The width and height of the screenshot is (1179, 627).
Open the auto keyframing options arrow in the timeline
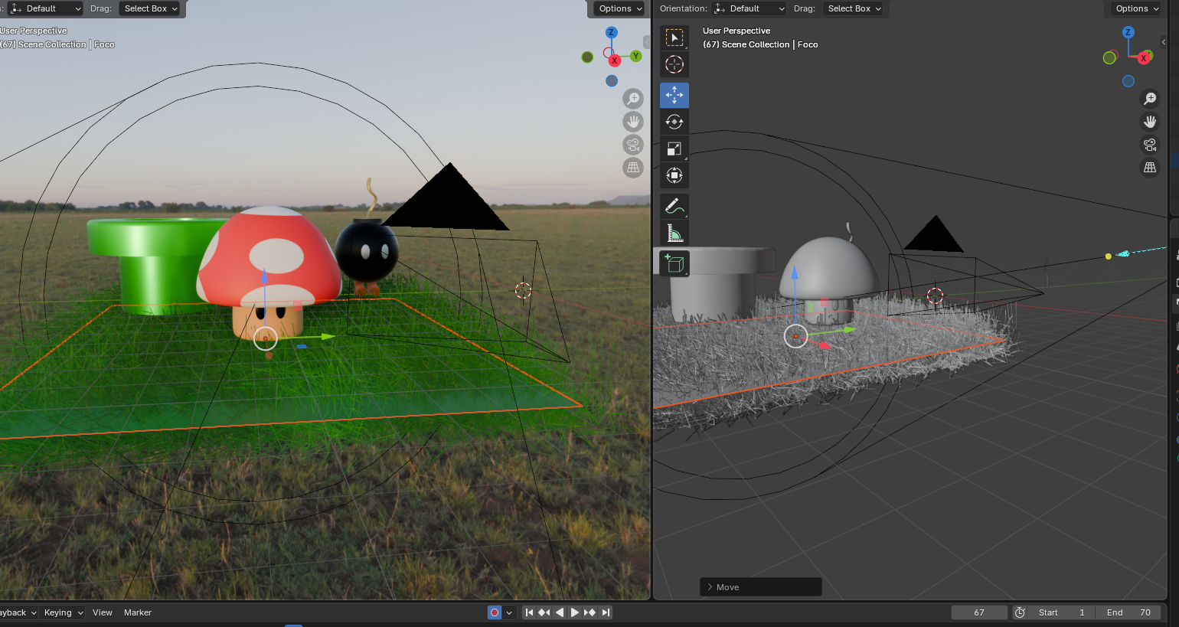(x=509, y=612)
